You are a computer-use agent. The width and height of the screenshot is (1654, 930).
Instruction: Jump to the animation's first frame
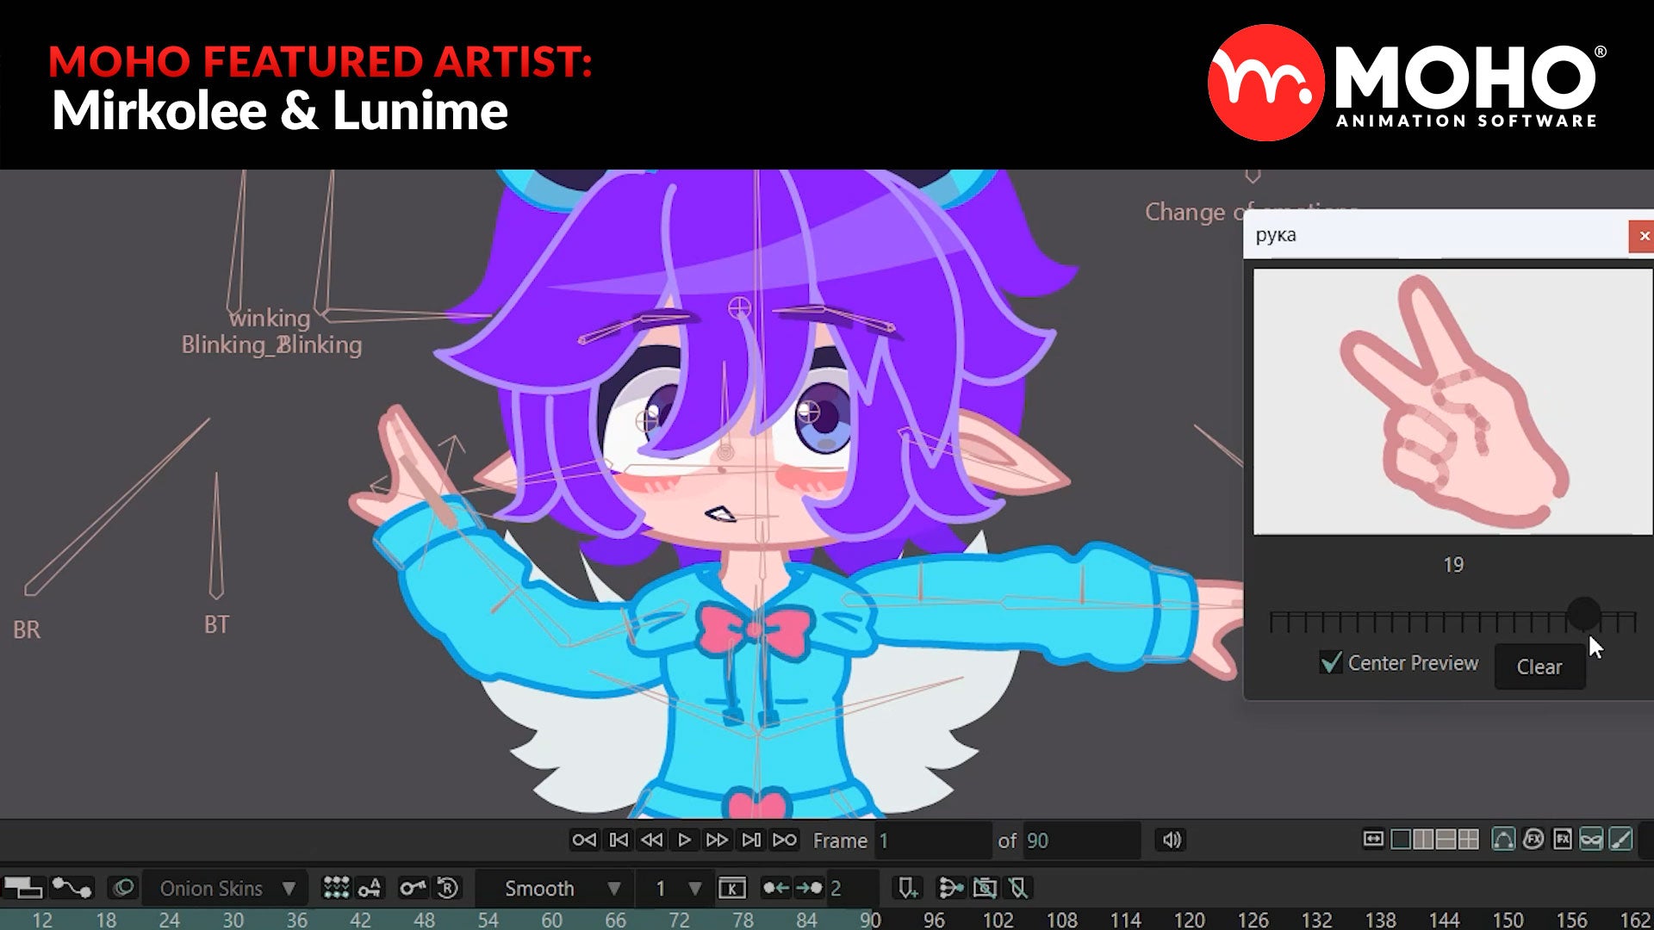584,840
